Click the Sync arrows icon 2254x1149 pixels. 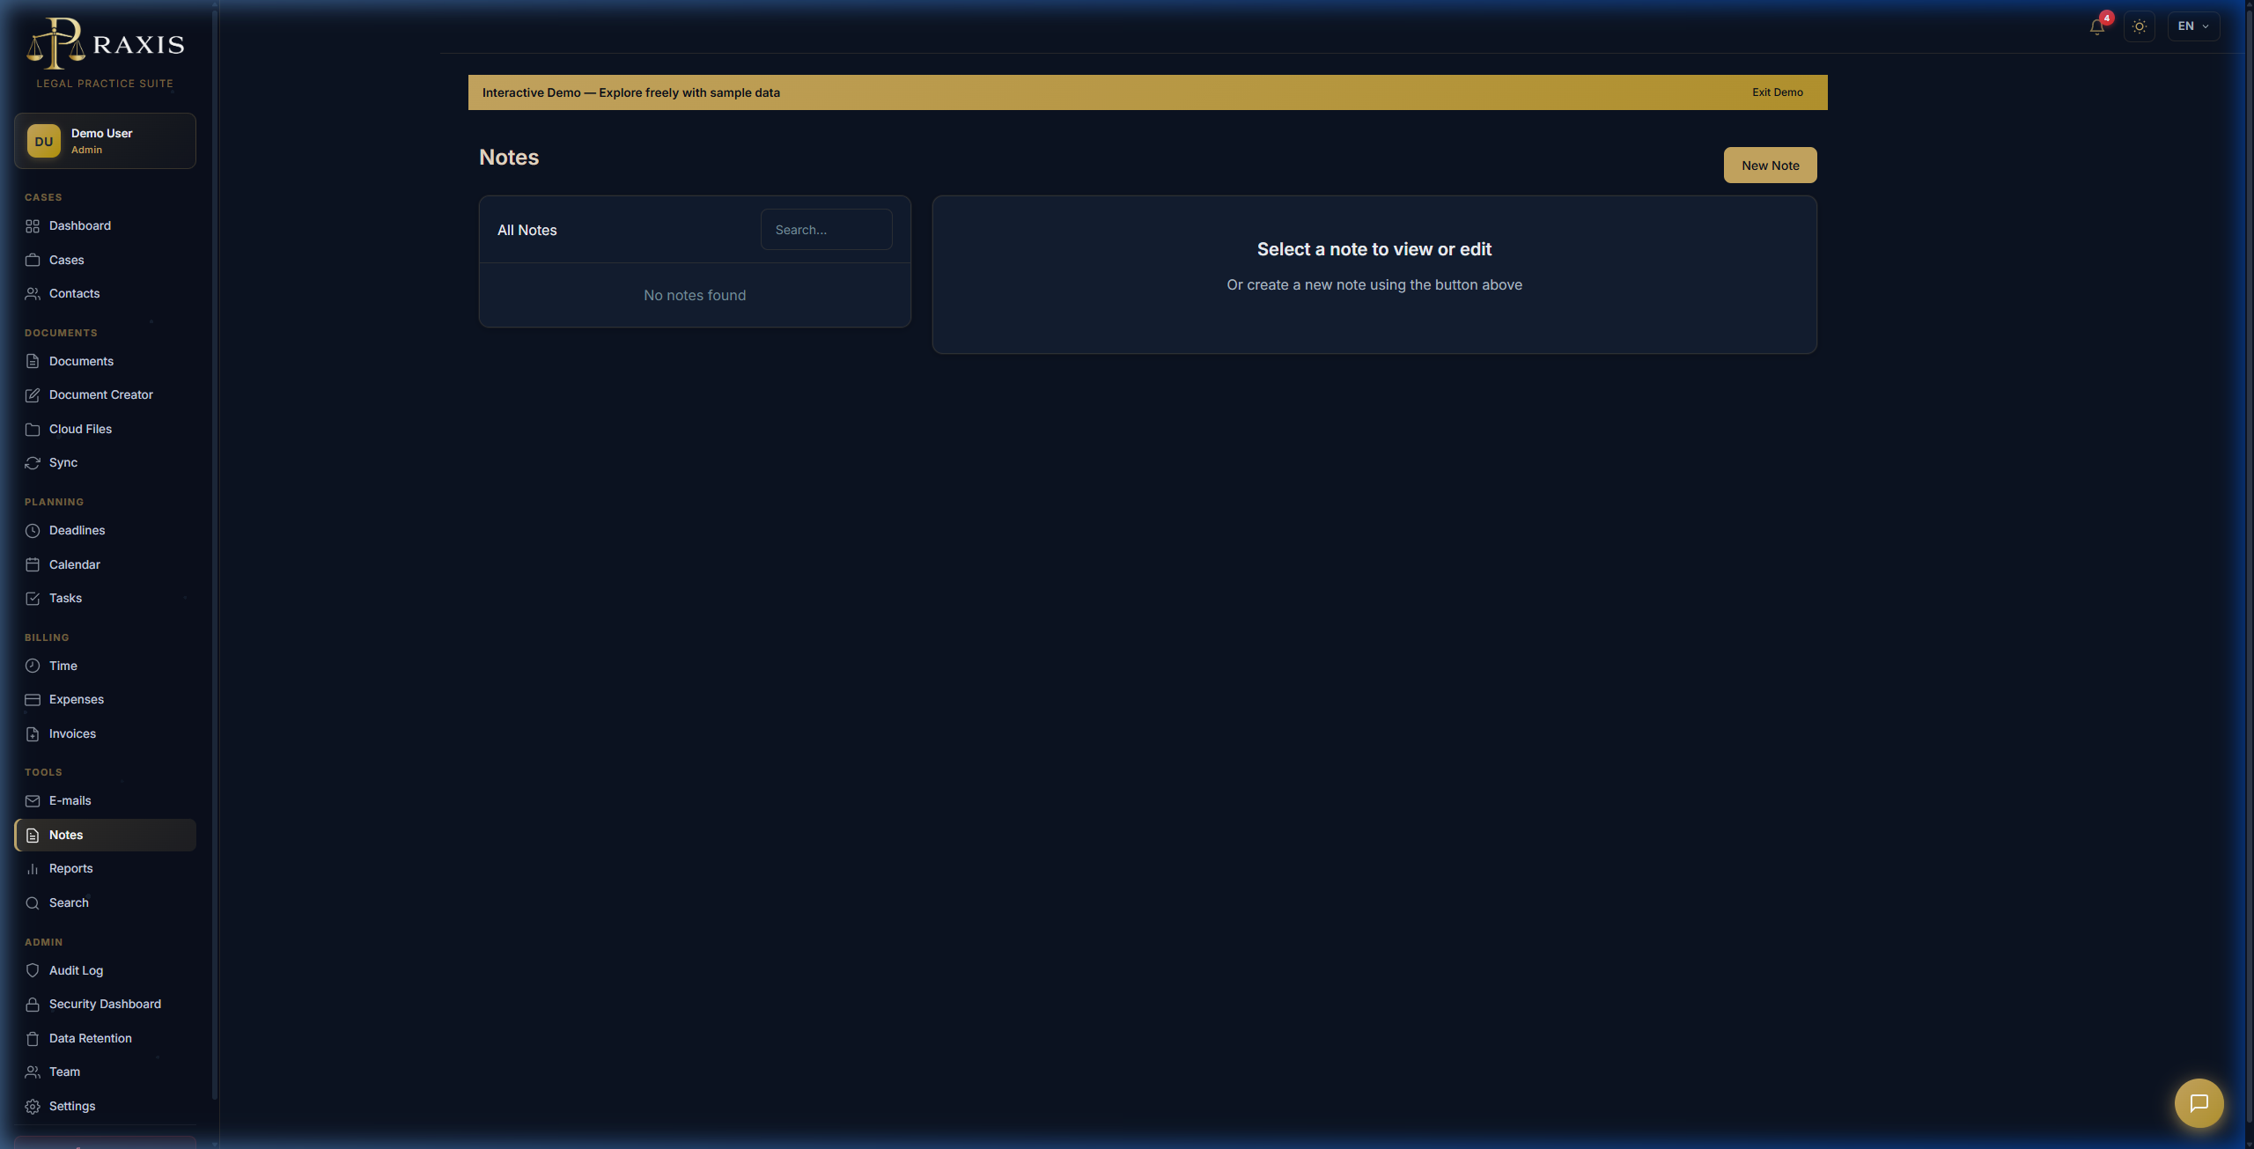tap(33, 463)
